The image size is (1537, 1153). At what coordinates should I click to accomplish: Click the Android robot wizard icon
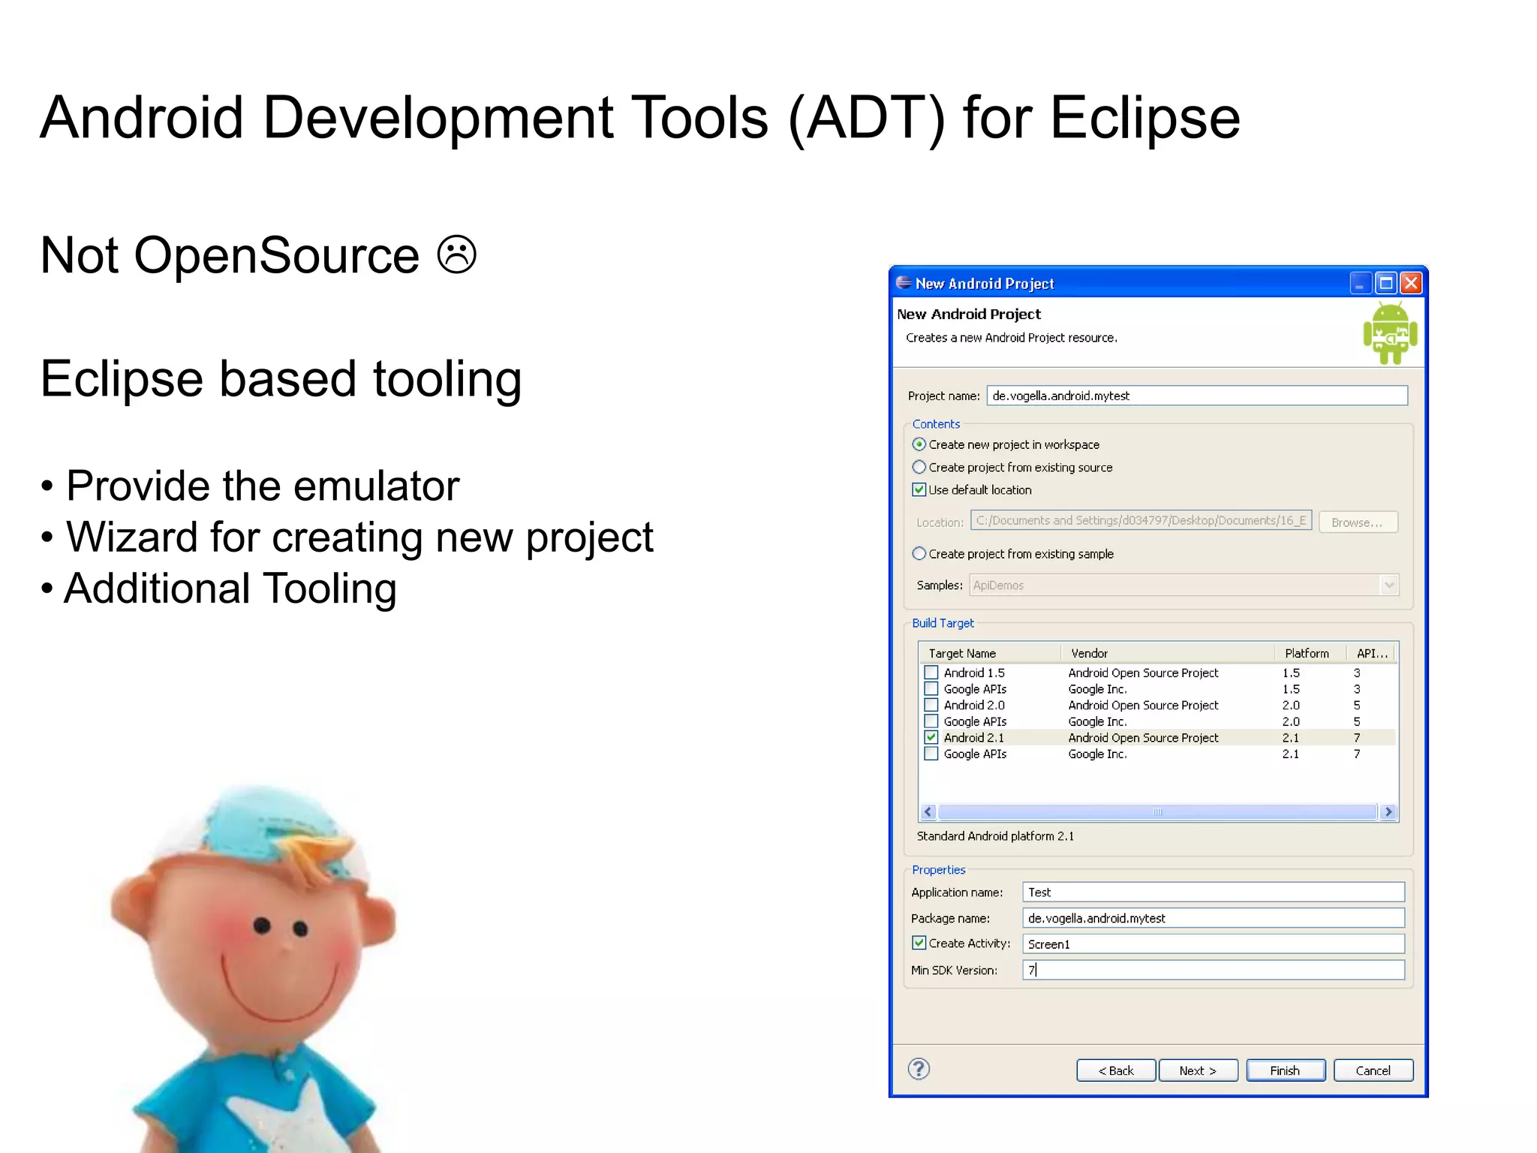coord(1390,333)
